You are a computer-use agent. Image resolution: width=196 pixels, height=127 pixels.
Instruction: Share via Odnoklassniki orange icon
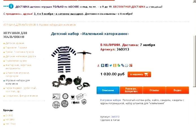point(115,65)
